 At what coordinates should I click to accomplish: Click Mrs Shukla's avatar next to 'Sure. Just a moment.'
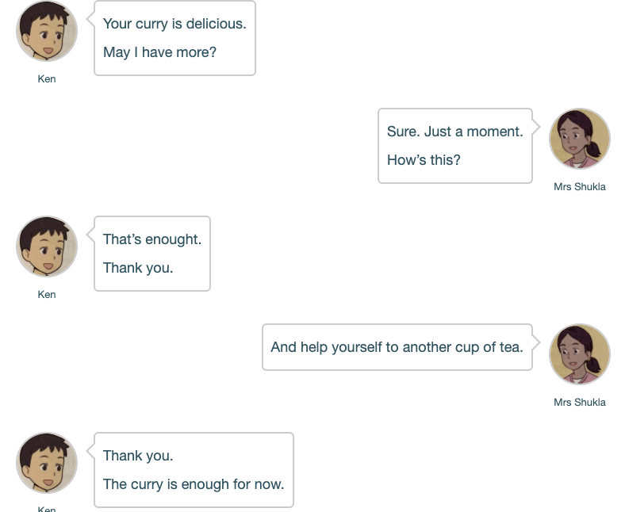[580, 139]
